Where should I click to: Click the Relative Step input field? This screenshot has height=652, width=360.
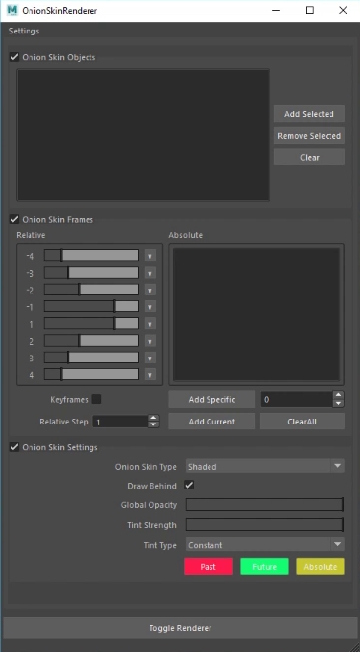pyautogui.click(x=120, y=422)
